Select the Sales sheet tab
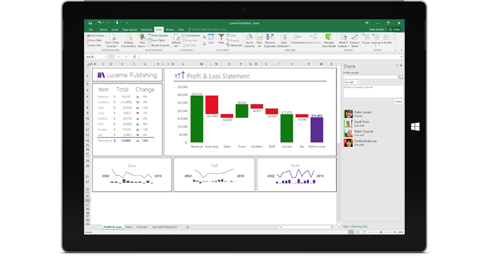Screen dimensions: 492x258 [128, 227]
